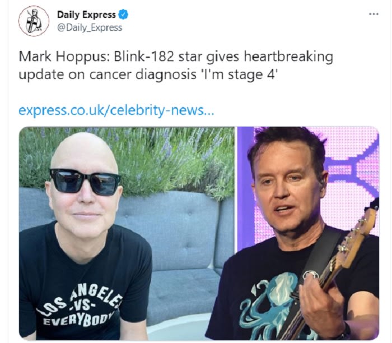Open the tweet's three-dot more menu
392x343 pixels.
coord(374,14)
